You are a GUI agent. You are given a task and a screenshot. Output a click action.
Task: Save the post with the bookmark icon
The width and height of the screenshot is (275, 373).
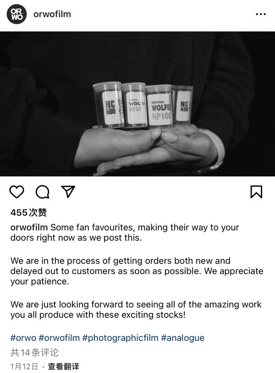pos(256,192)
